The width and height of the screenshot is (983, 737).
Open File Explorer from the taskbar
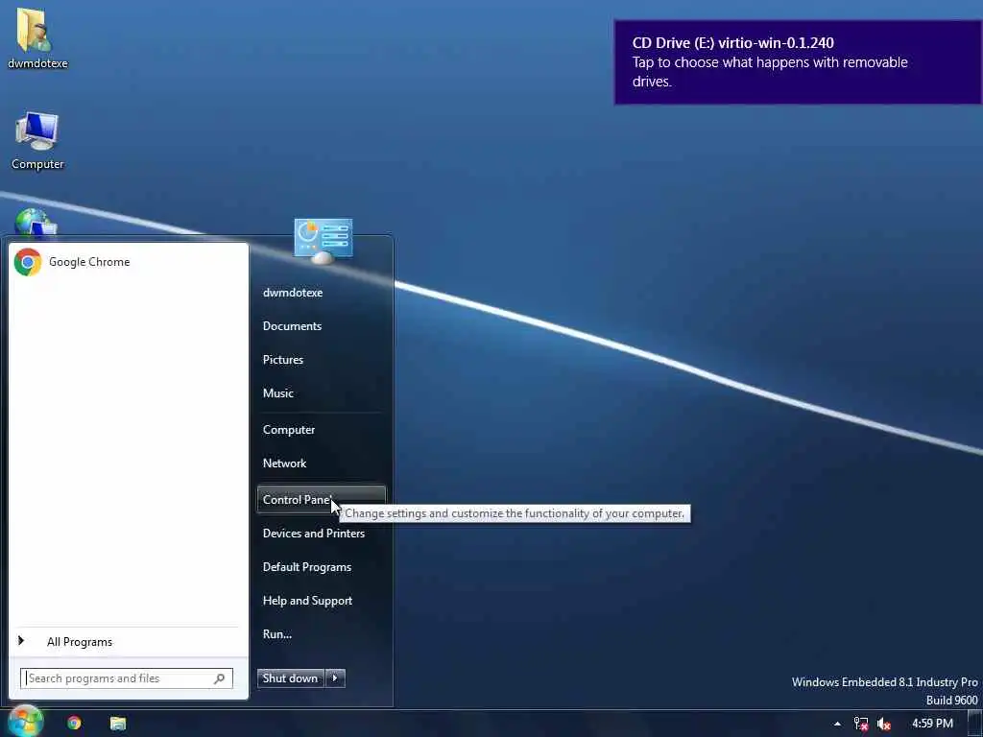[118, 724]
